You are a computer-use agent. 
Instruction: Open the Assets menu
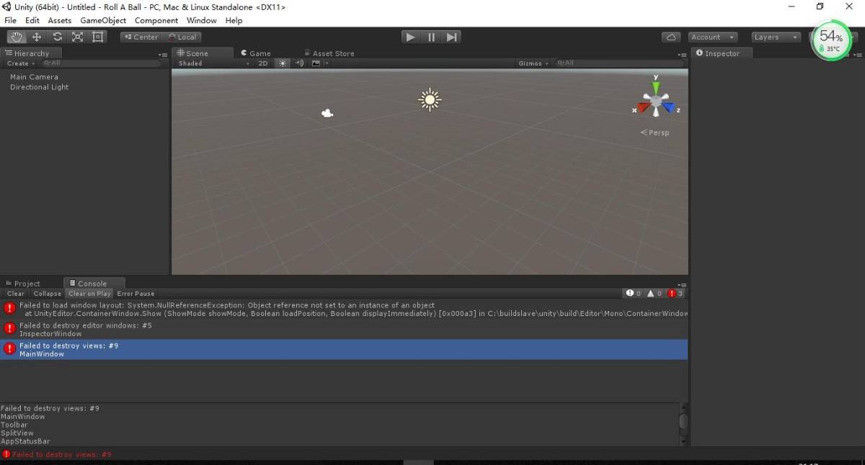pos(60,21)
